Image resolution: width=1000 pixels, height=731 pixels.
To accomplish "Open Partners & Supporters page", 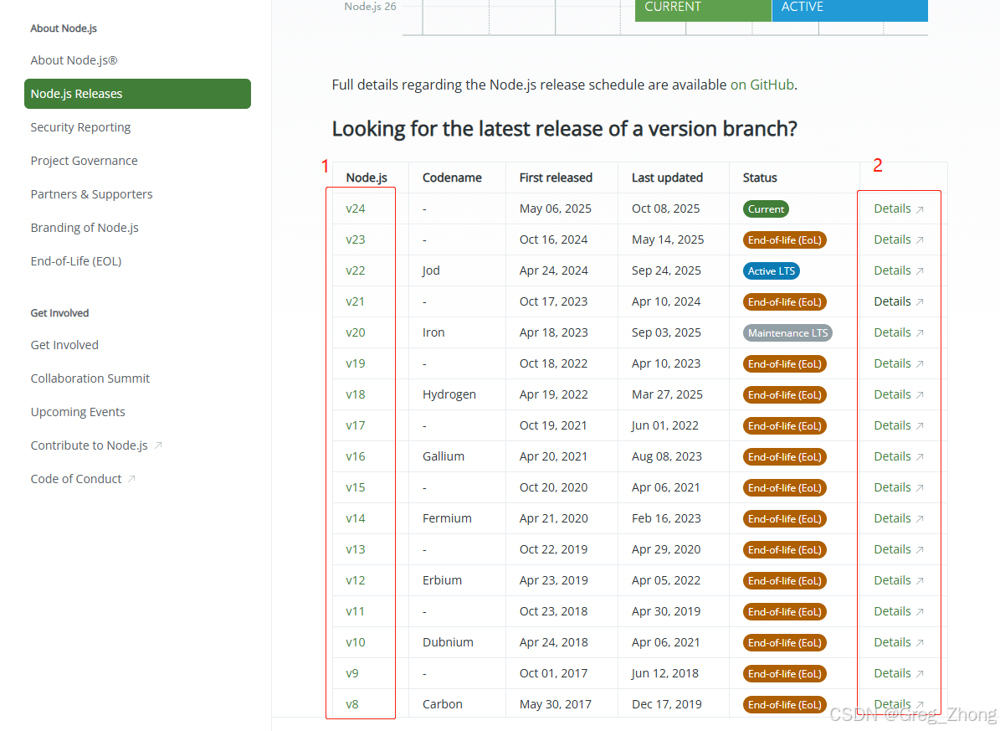I will click(x=92, y=194).
